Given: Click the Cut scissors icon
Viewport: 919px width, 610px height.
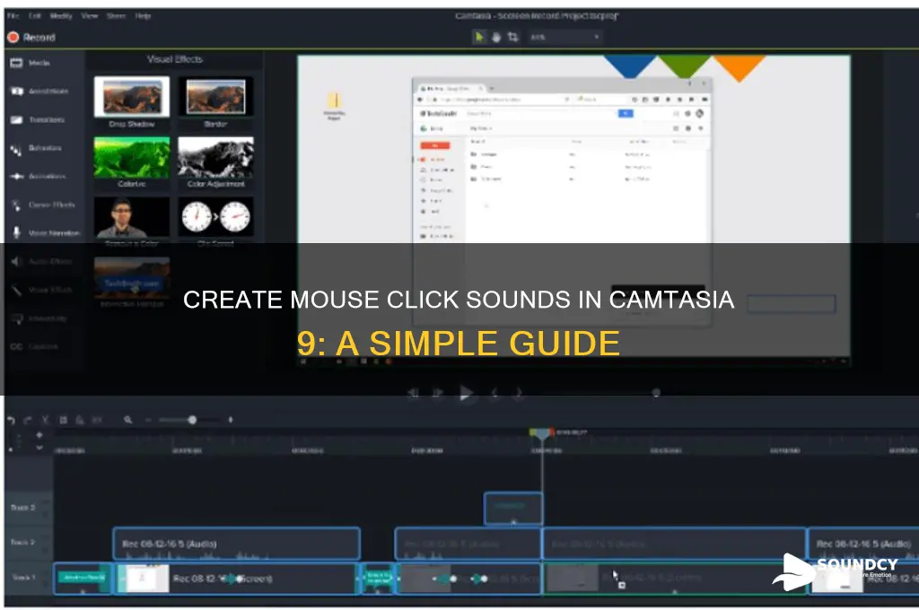Looking at the screenshot, I should pos(45,420).
